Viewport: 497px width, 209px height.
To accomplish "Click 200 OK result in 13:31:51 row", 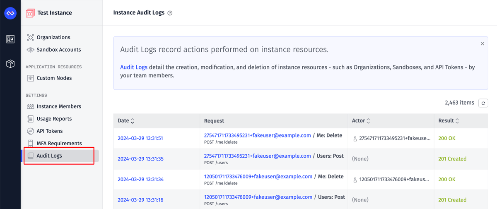I will tap(447, 138).
